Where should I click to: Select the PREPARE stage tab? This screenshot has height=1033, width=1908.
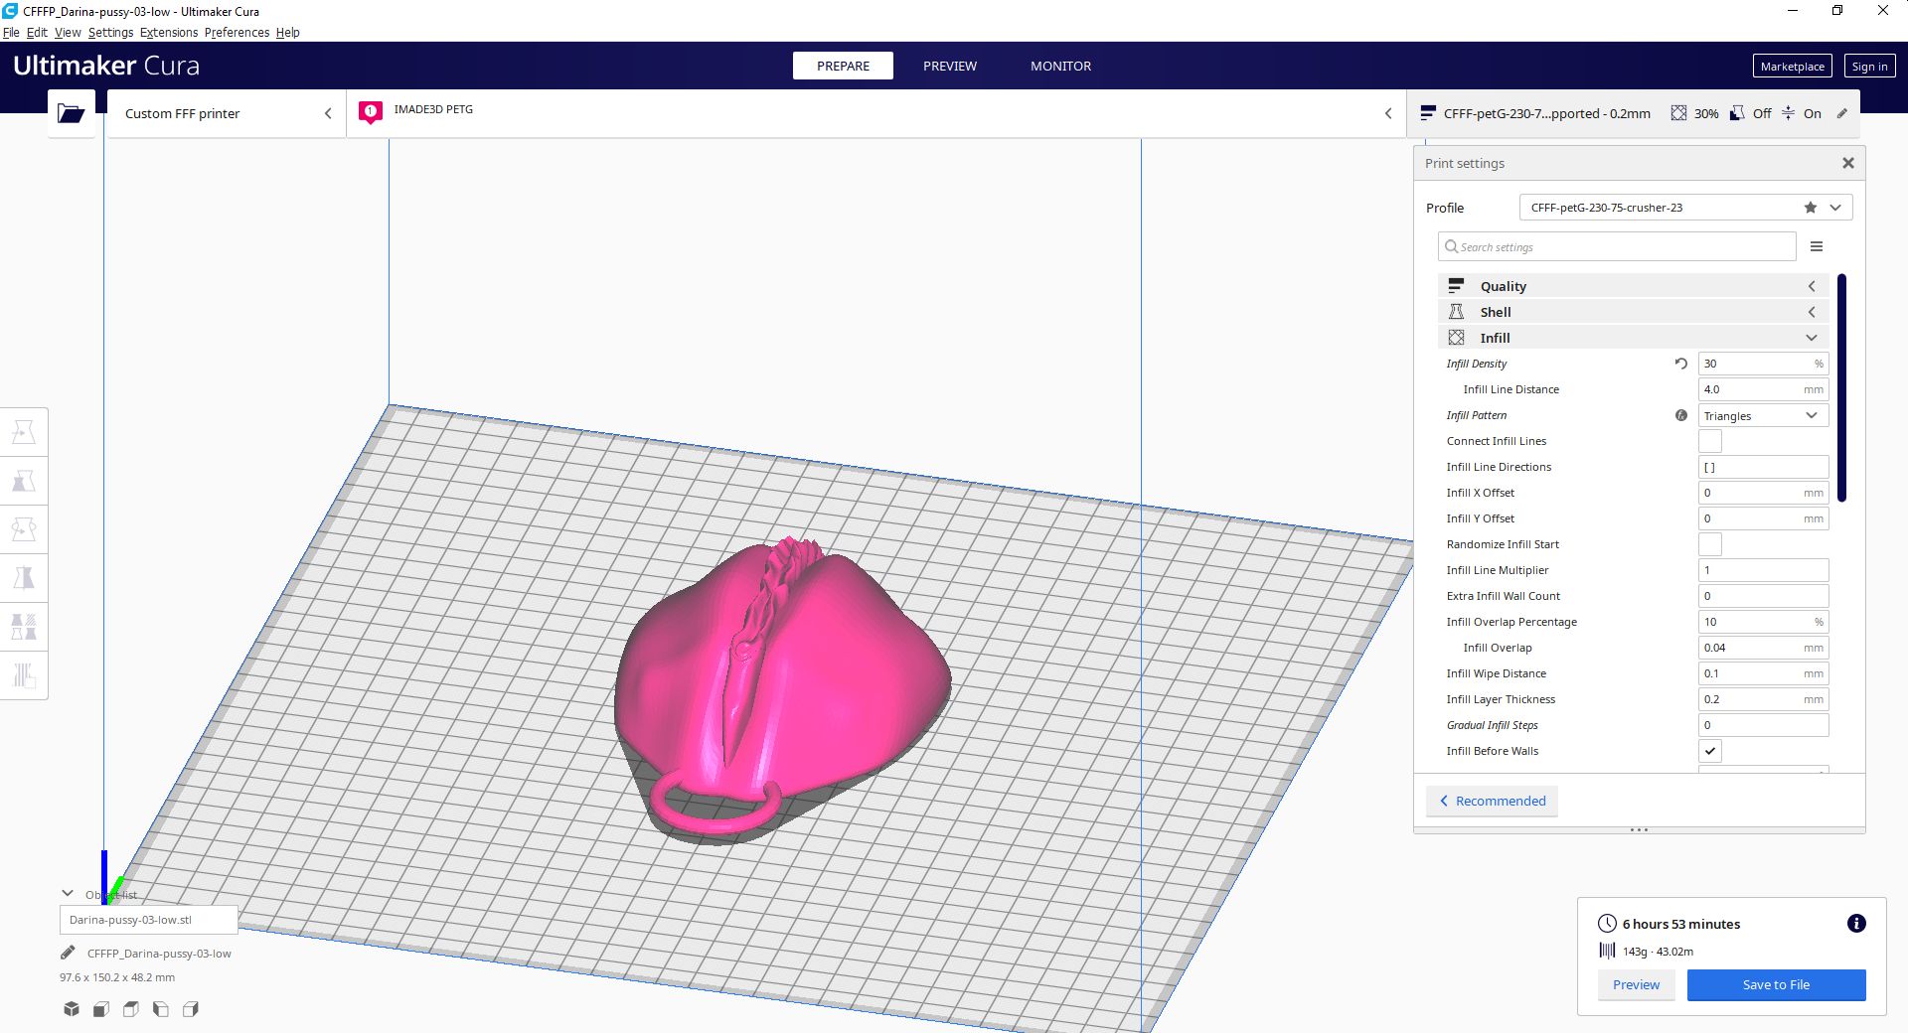[x=843, y=66]
